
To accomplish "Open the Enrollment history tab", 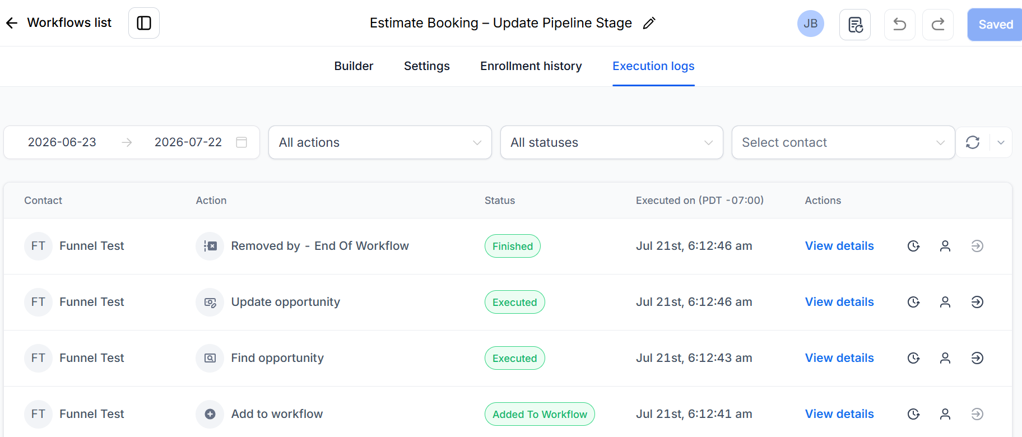I will coord(531,66).
